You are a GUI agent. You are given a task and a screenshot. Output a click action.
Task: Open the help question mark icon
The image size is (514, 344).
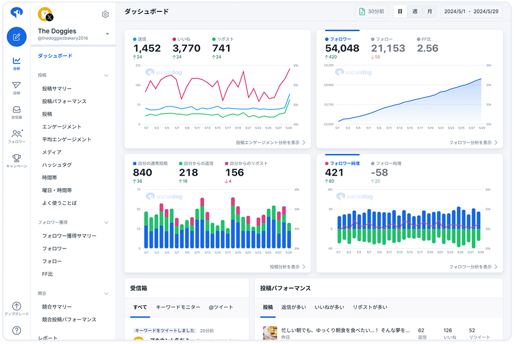(x=17, y=329)
